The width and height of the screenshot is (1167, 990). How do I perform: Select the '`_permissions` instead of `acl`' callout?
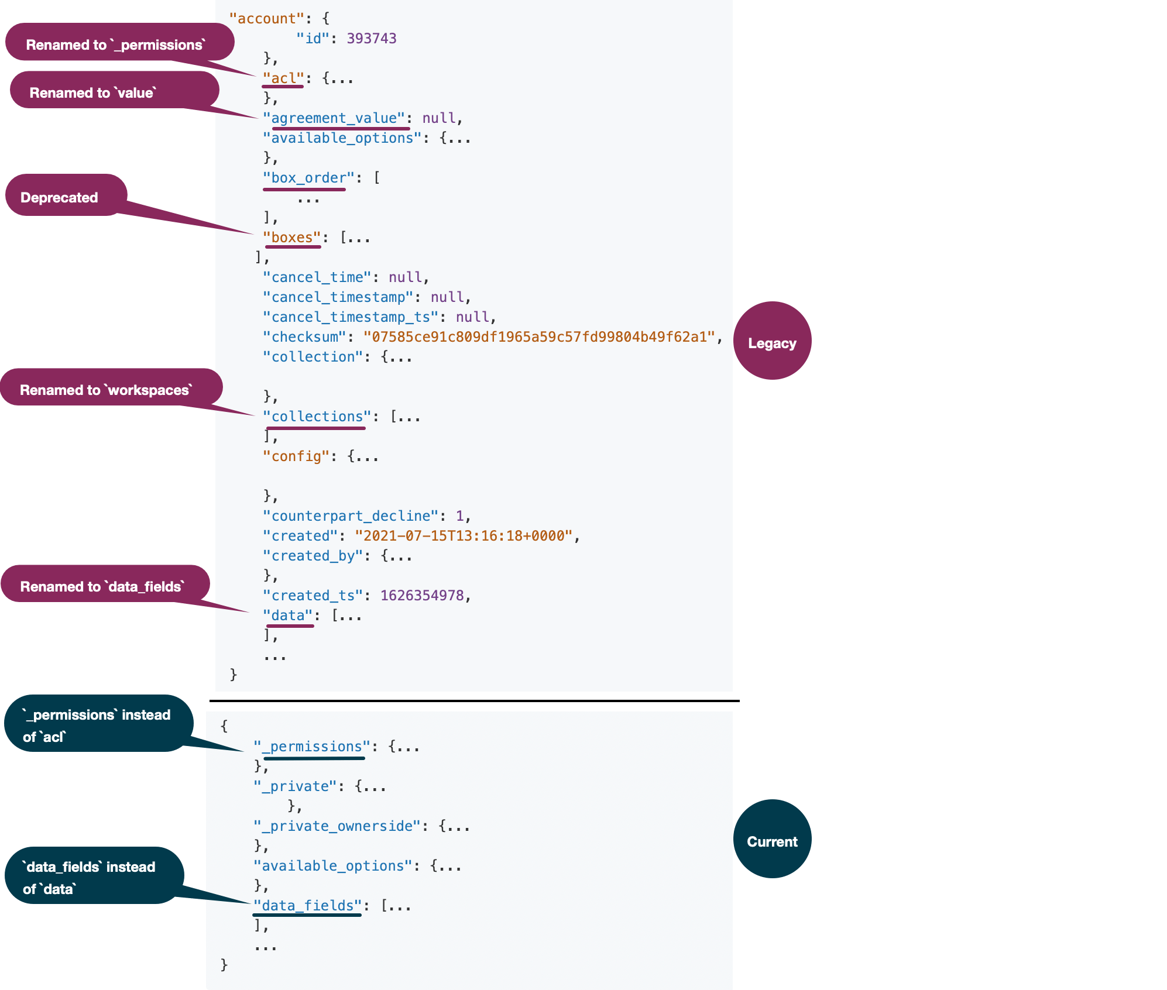pos(95,724)
